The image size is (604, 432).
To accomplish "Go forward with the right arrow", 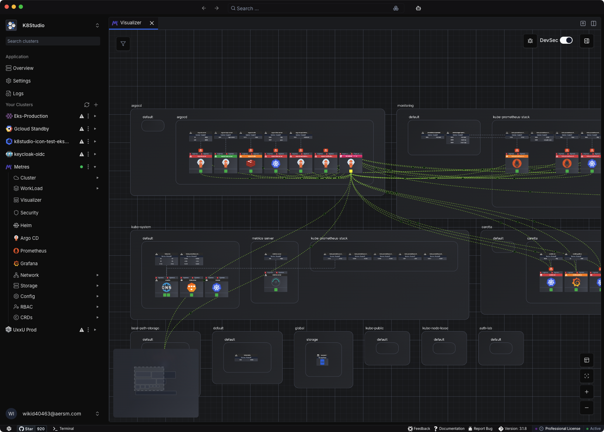I will click(x=217, y=8).
